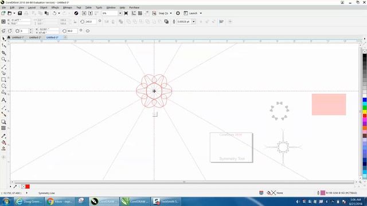
Task: Open the outline width dropdown
Action: pyautogui.click(x=194, y=22)
